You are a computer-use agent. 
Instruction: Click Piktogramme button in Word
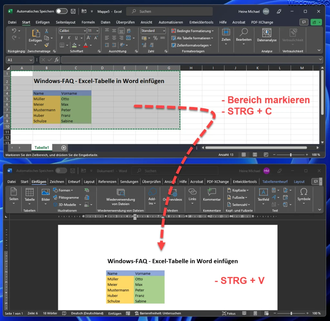[66, 198]
